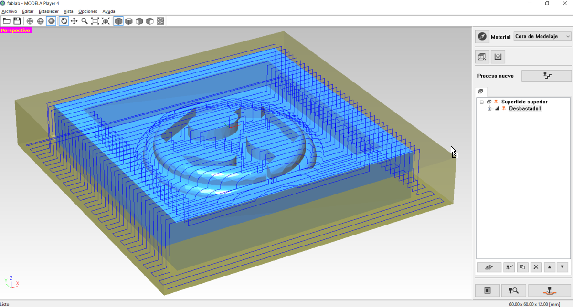Click the fit-to-screen frame icon
Image resolution: width=573 pixels, height=307 pixels.
(95, 21)
